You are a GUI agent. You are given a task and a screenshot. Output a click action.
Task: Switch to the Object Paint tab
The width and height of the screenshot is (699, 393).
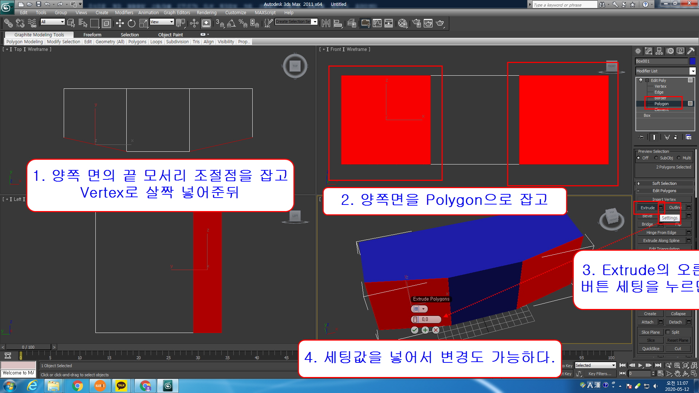tap(170, 35)
